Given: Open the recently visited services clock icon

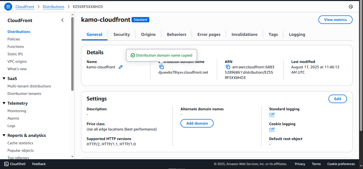Looking at the screenshot, I should [x=351, y=6].
